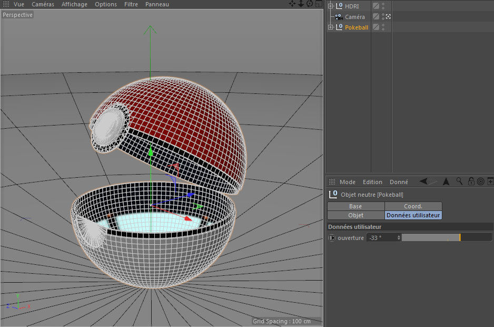Select the Pokeball object name

pyautogui.click(x=357, y=27)
